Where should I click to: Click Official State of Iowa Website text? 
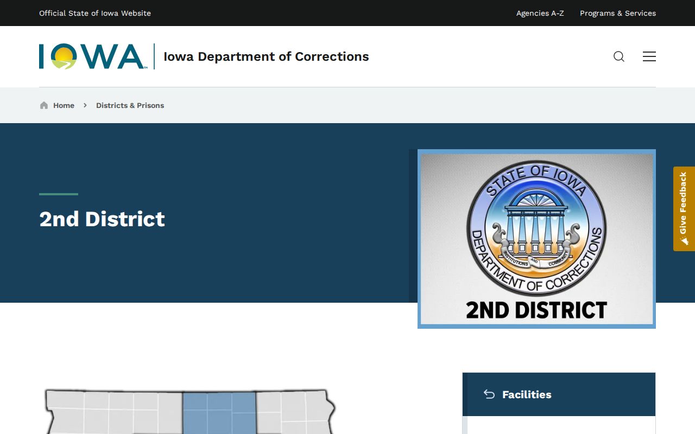95,13
